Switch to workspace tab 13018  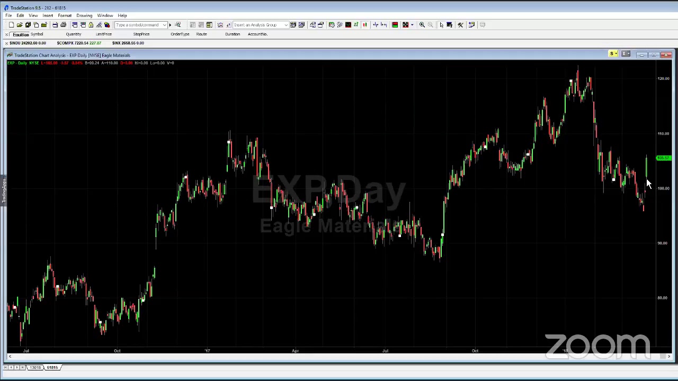[x=35, y=367]
